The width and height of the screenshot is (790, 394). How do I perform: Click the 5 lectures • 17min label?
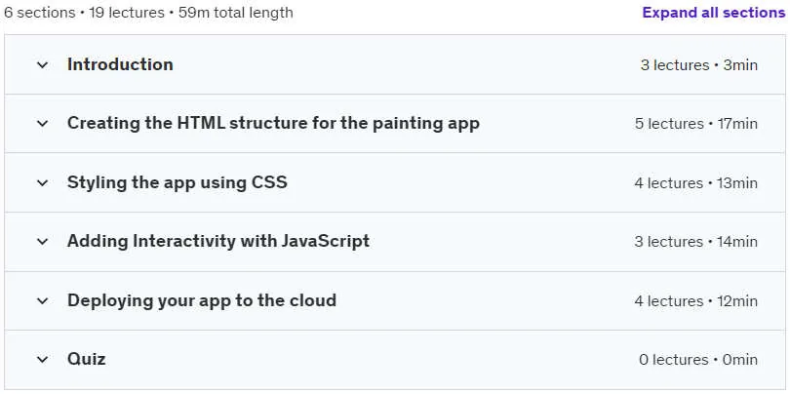click(695, 124)
